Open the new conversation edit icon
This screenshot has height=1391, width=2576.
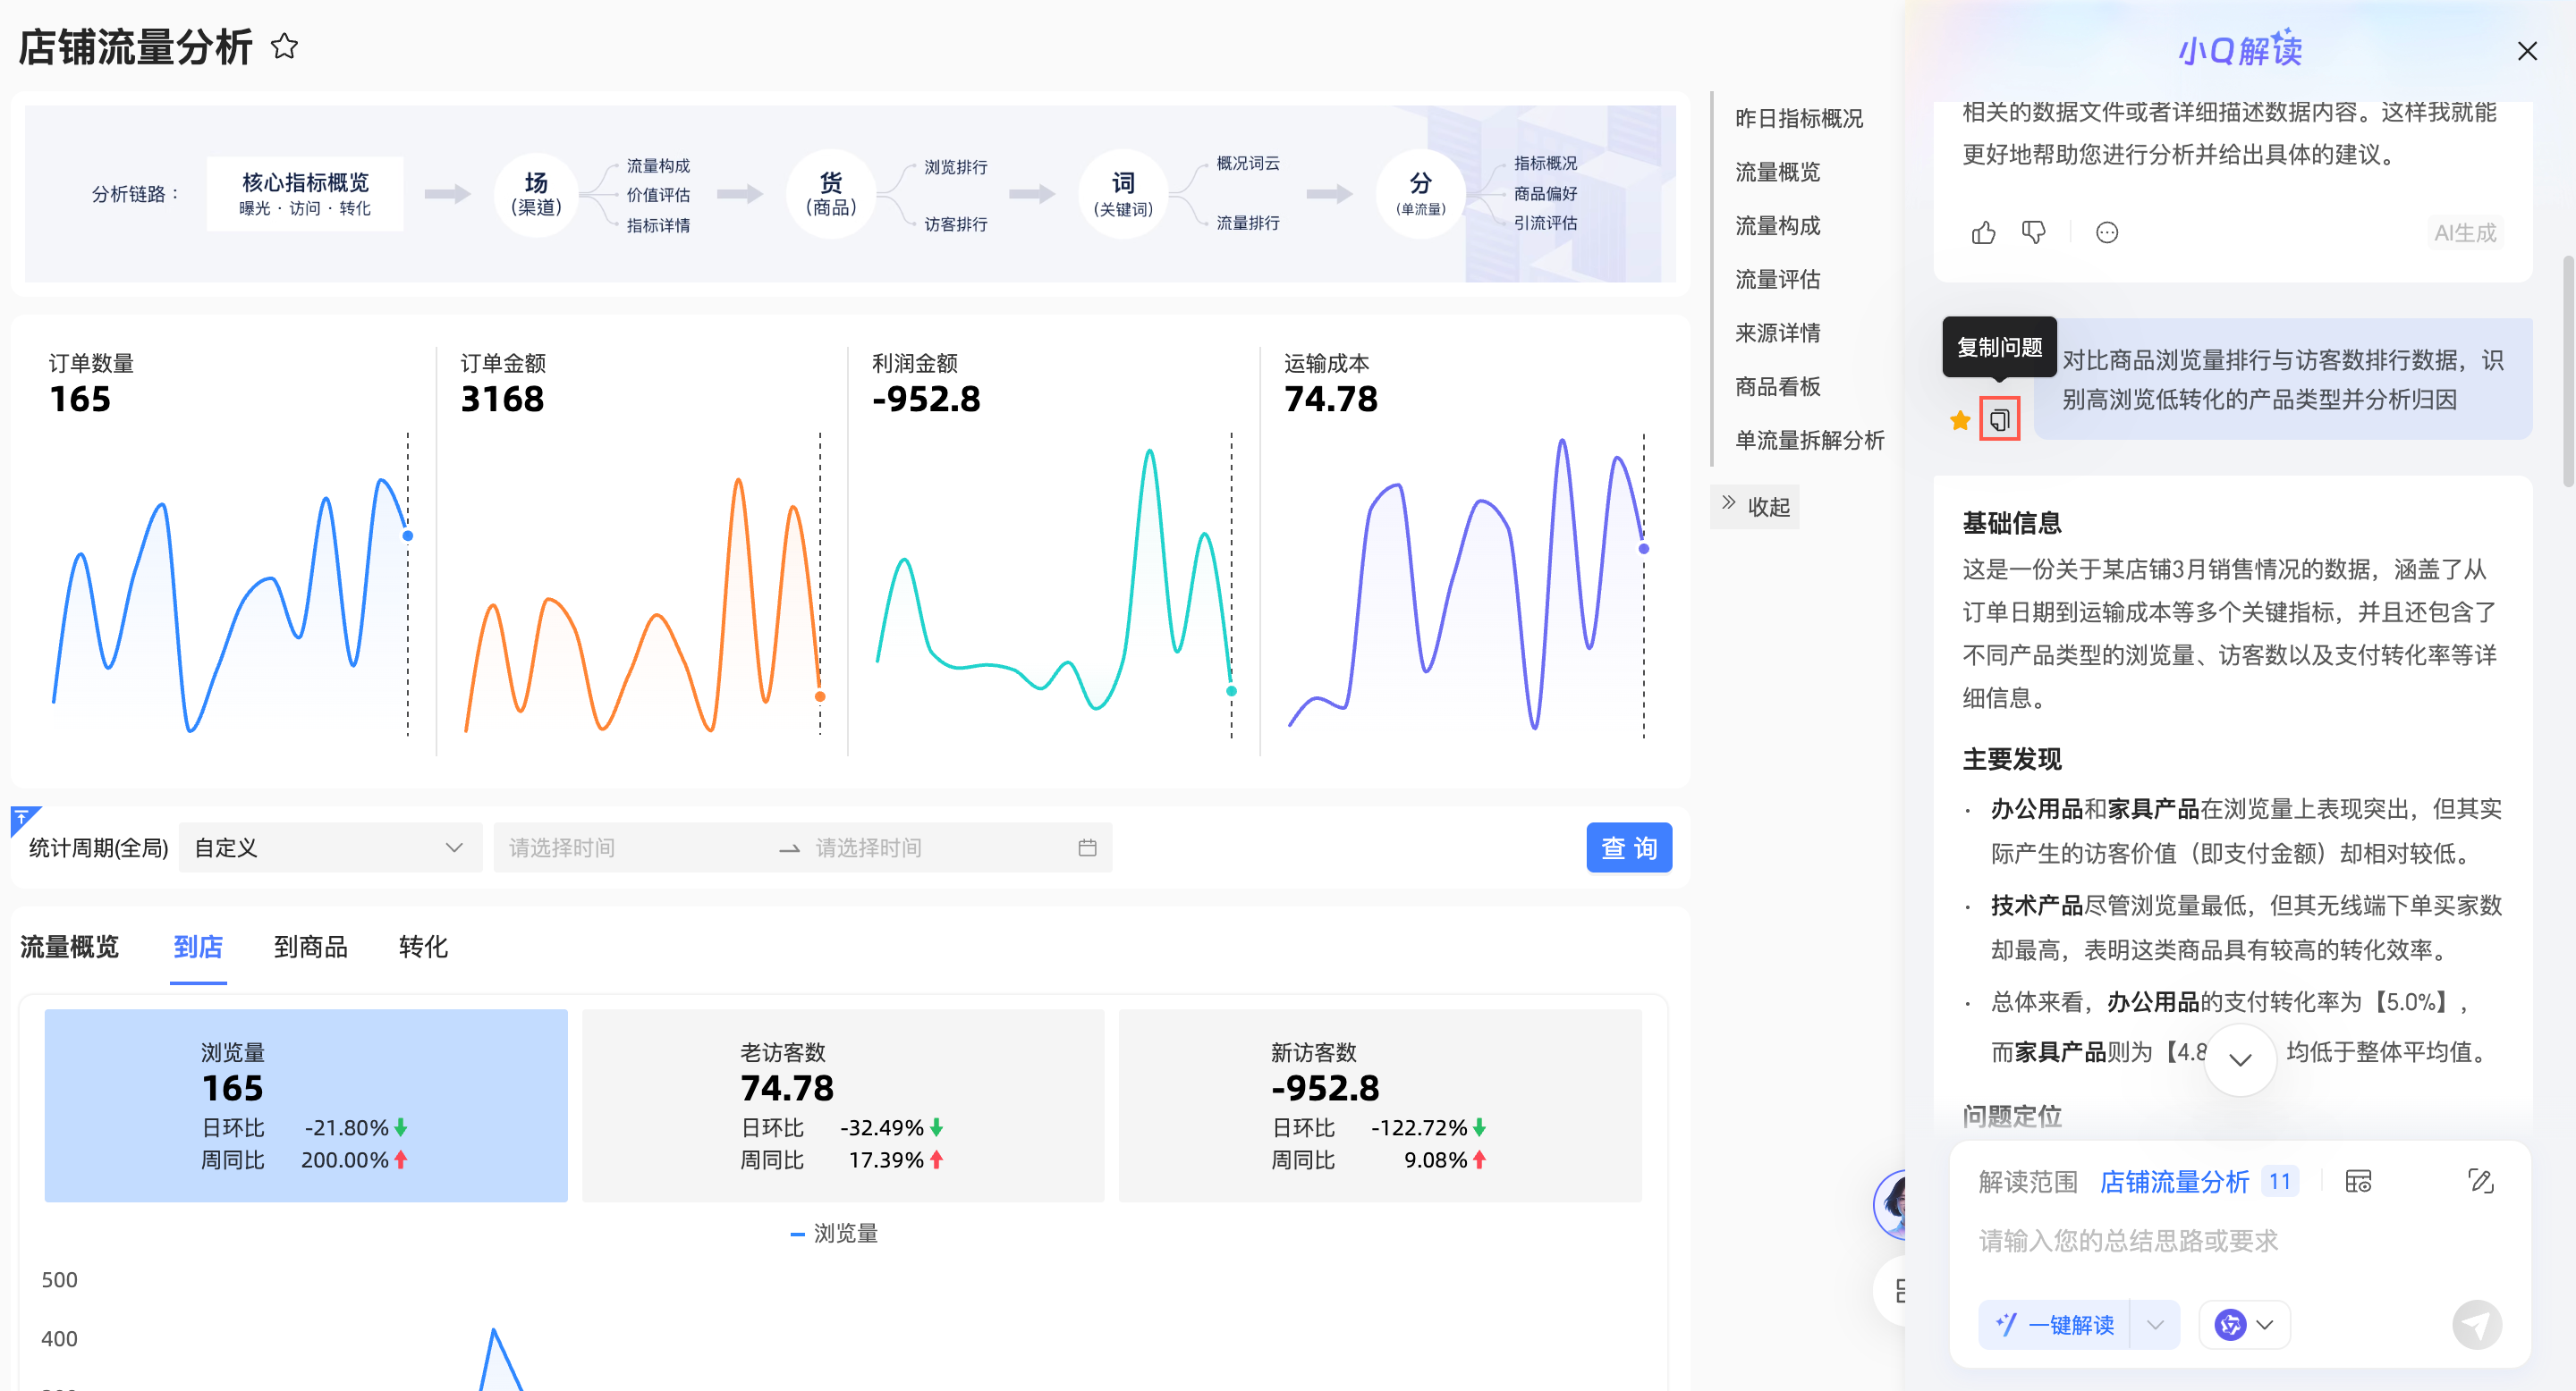[x=2480, y=1181]
